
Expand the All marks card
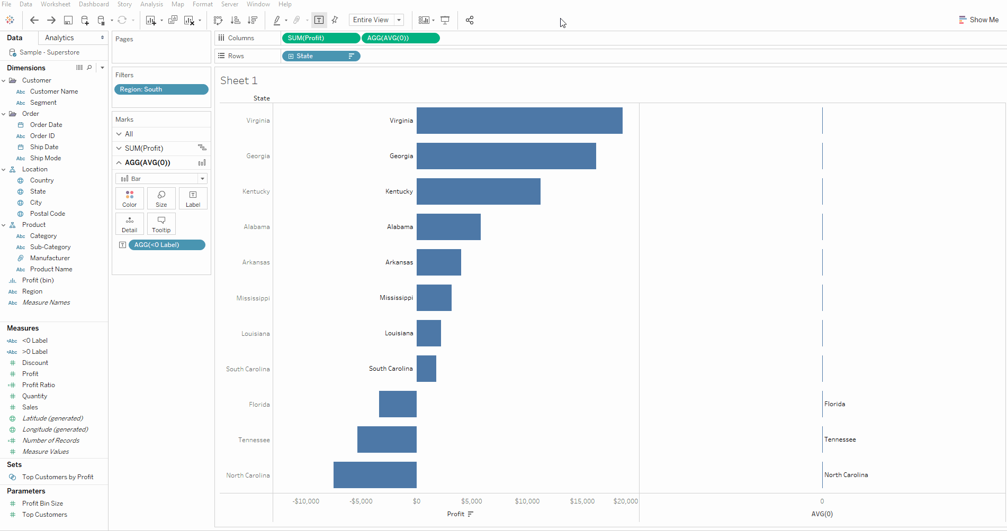point(119,134)
